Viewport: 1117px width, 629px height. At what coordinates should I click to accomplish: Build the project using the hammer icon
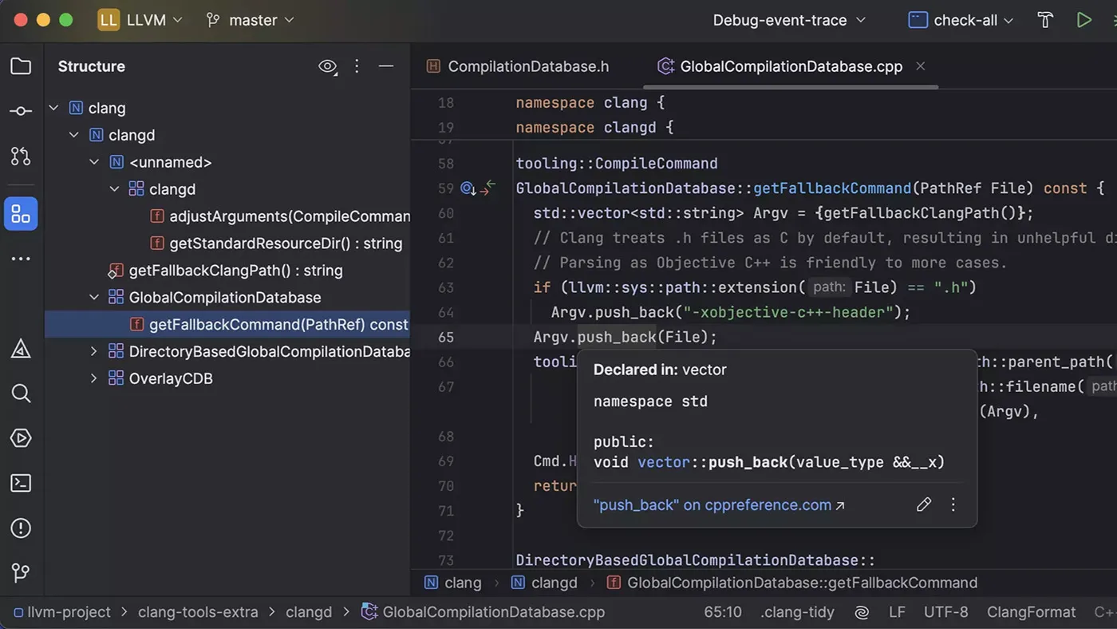tap(1045, 19)
